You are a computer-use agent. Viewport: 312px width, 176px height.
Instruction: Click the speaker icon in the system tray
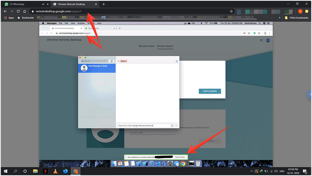tap(276, 171)
